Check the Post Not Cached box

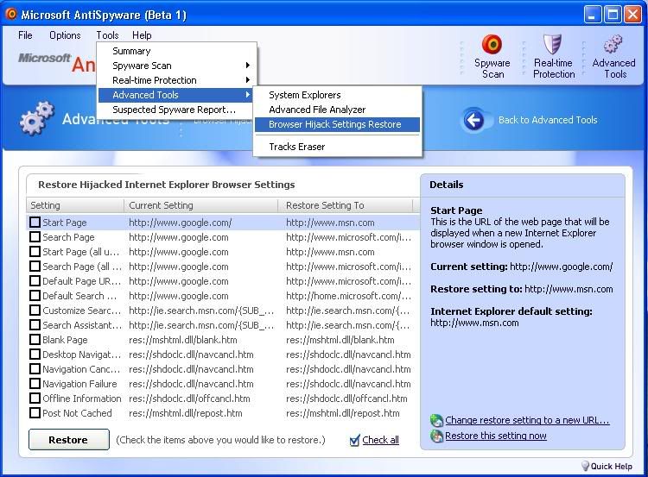coord(35,412)
